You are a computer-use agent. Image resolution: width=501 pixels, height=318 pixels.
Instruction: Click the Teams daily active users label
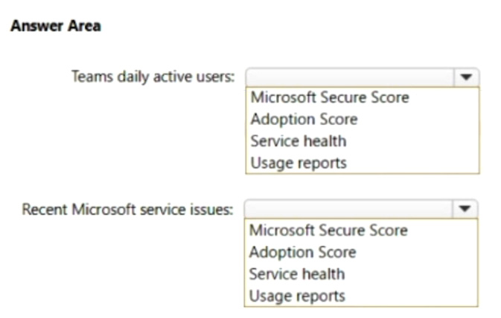(x=153, y=77)
